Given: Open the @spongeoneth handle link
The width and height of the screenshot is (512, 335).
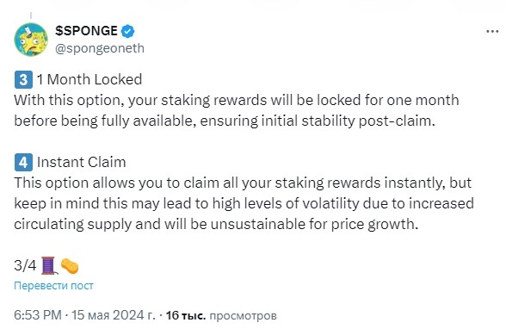Looking at the screenshot, I should tap(100, 48).
